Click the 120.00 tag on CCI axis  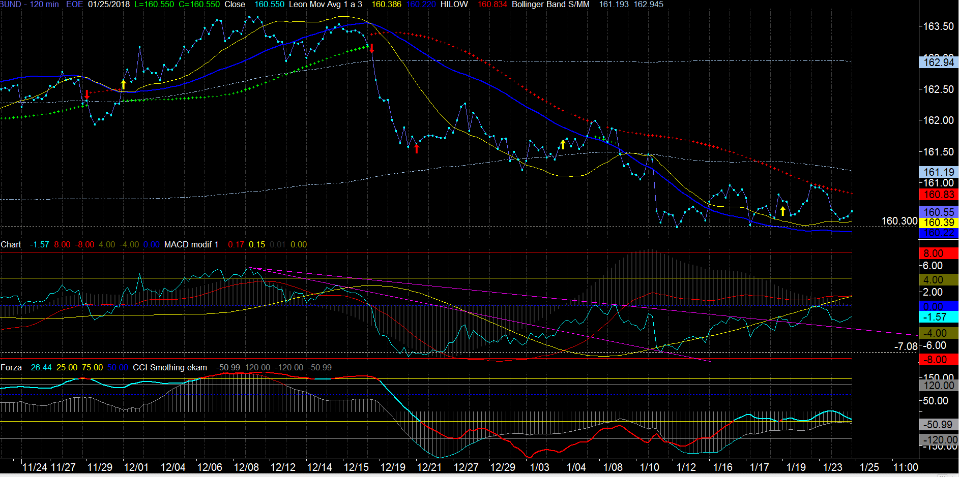pyautogui.click(x=939, y=386)
